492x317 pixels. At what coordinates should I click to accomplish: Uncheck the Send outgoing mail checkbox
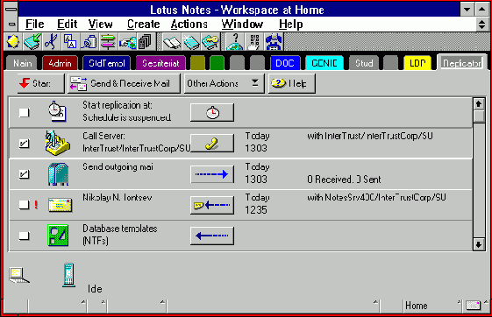coord(25,174)
